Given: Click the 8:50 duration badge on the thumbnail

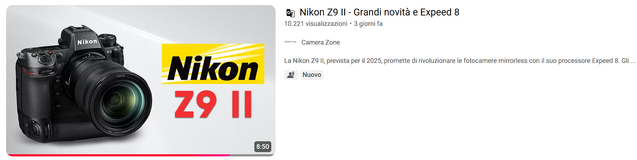Looking at the screenshot, I should pyautogui.click(x=263, y=147).
